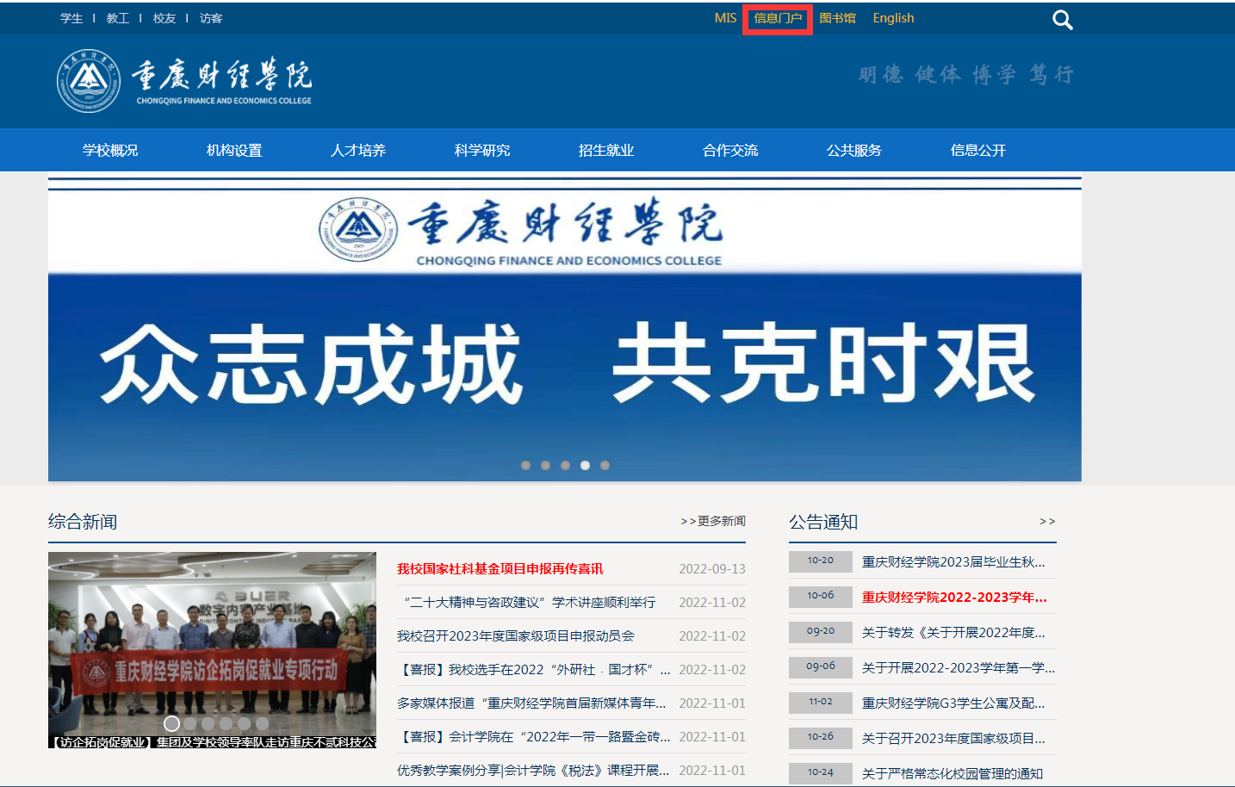Open the 教工 link
The width and height of the screenshot is (1235, 787).
pyautogui.click(x=118, y=18)
